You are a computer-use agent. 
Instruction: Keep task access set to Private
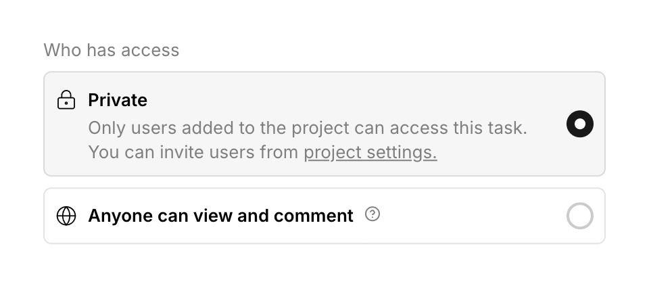coord(579,124)
